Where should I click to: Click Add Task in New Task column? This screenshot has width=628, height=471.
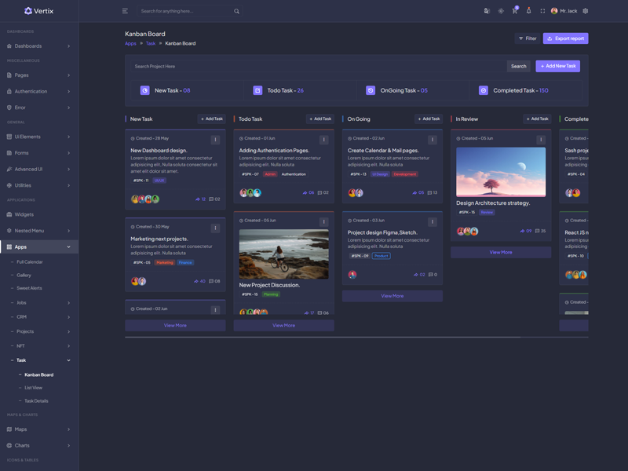click(x=211, y=119)
